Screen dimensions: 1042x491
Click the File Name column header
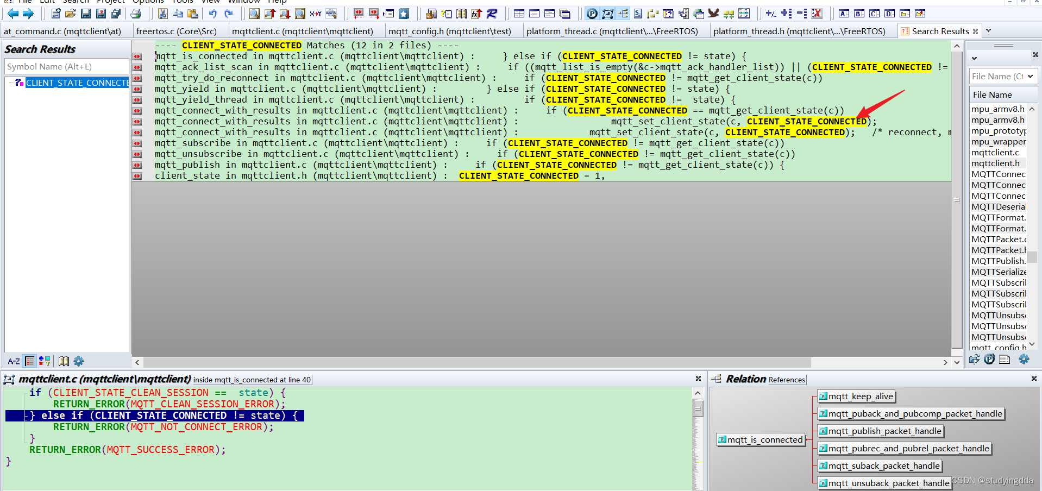tap(1003, 95)
